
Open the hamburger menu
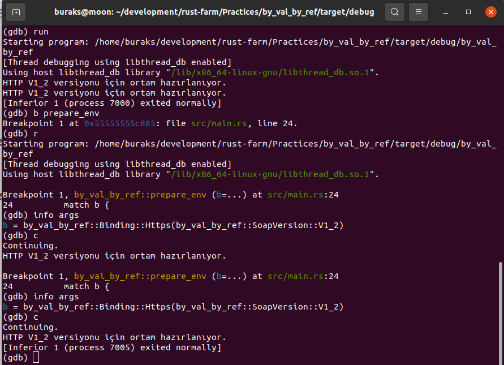418,12
